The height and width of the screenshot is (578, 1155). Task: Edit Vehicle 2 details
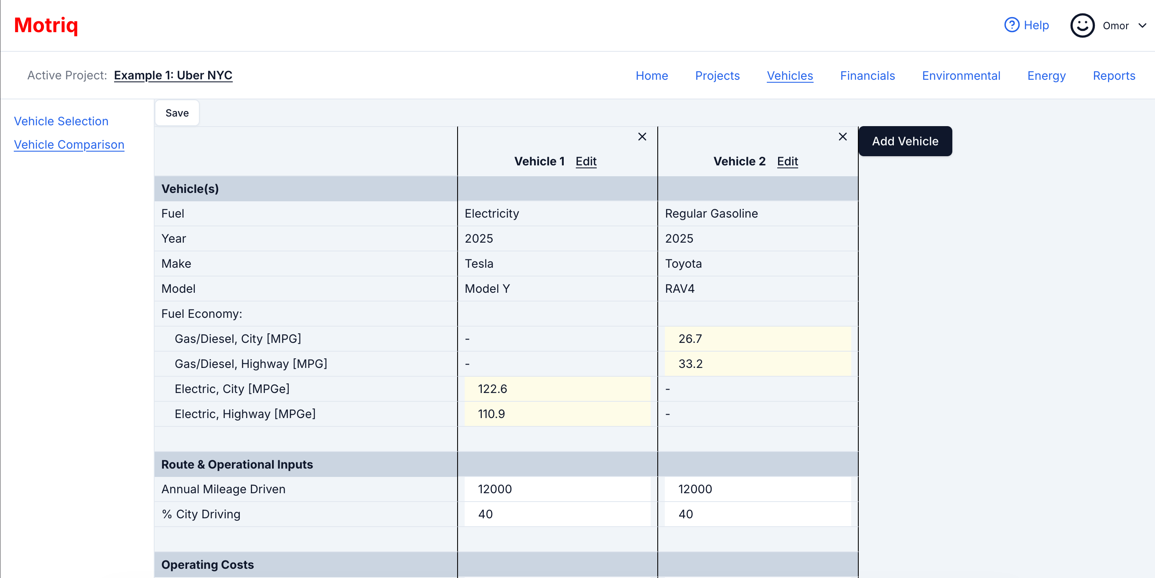(787, 161)
